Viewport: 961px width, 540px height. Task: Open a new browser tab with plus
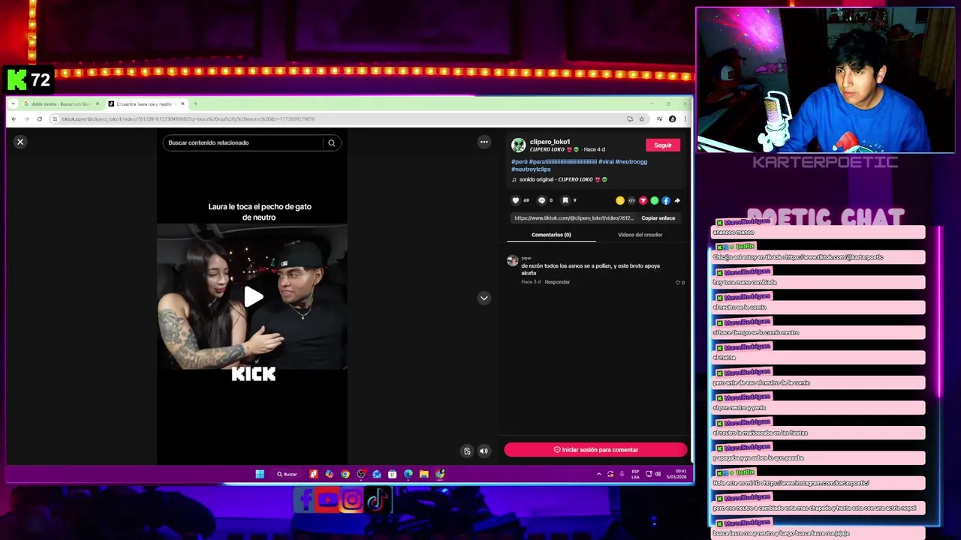[195, 103]
